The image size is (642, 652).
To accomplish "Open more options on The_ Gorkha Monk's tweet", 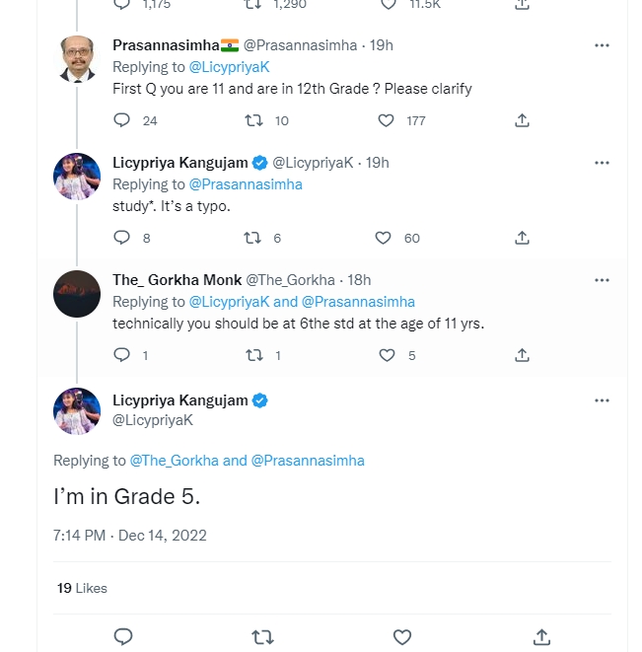I will coord(602,280).
